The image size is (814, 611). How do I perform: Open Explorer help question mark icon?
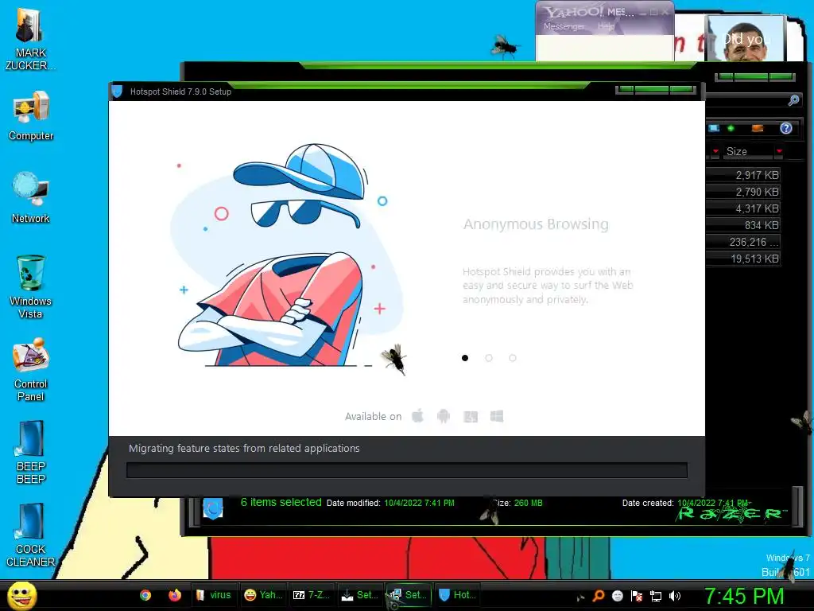(x=786, y=128)
